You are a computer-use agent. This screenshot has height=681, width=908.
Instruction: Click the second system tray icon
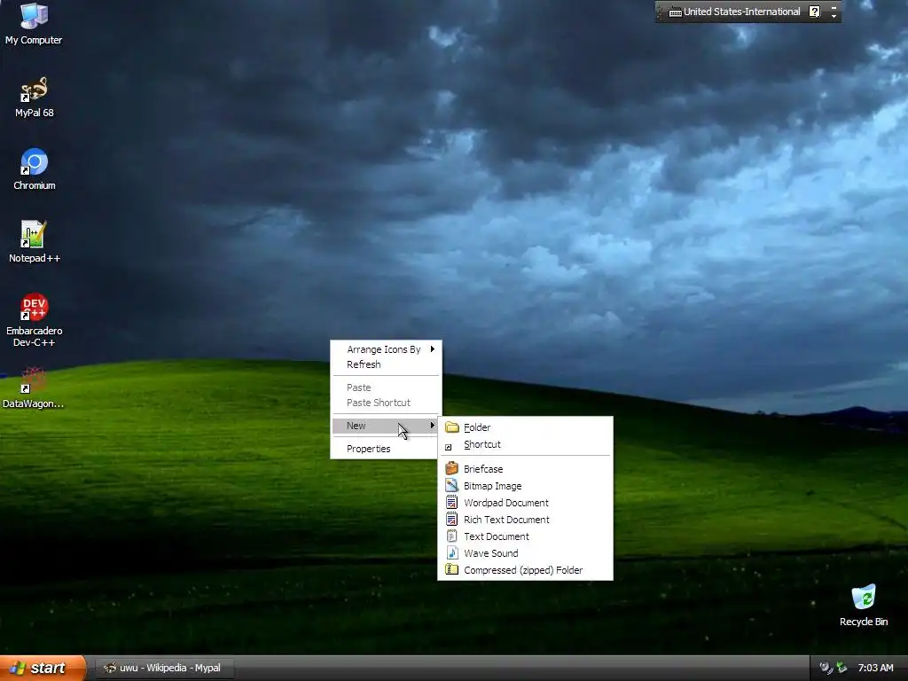click(x=841, y=668)
